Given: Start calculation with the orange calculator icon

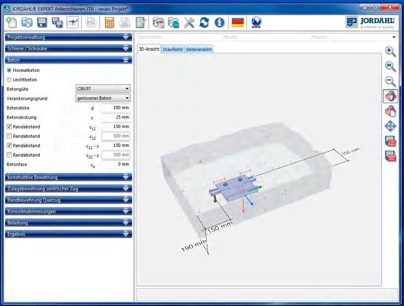Looking at the screenshot, I should point(109,23).
